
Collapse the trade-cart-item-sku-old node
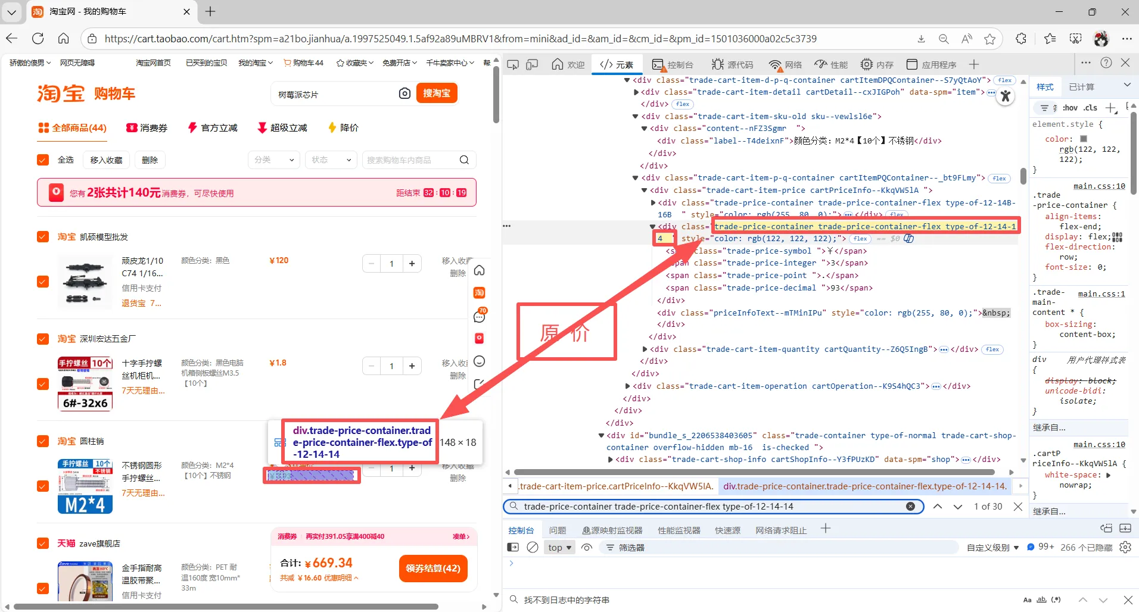coord(635,116)
